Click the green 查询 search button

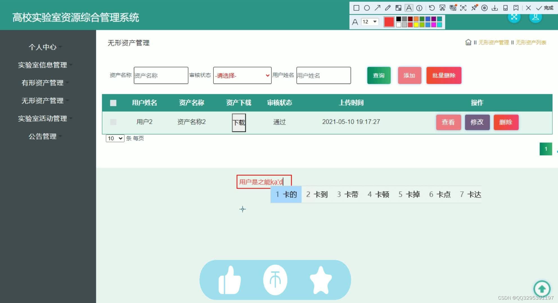[x=379, y=75]
